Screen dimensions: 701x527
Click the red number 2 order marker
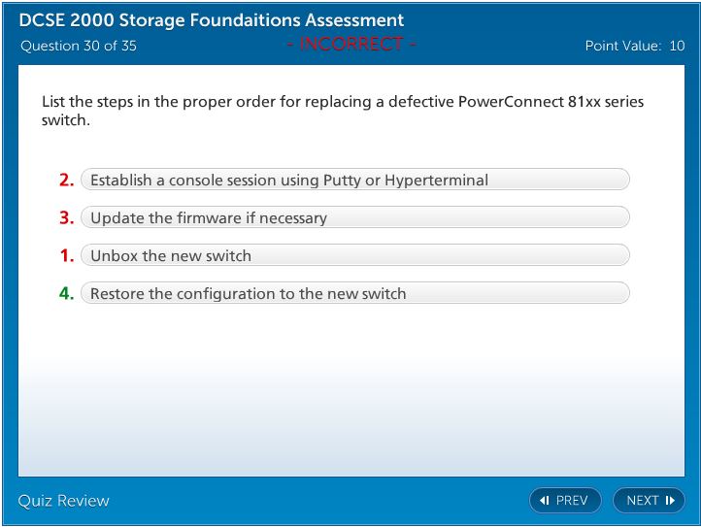point(66,180)
